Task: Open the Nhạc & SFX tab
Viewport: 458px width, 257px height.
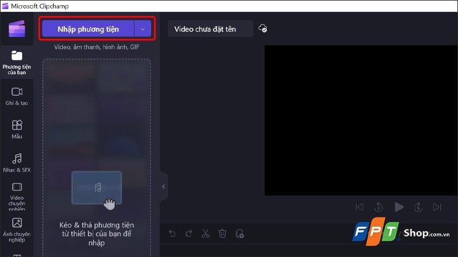Action: point(17,163)
